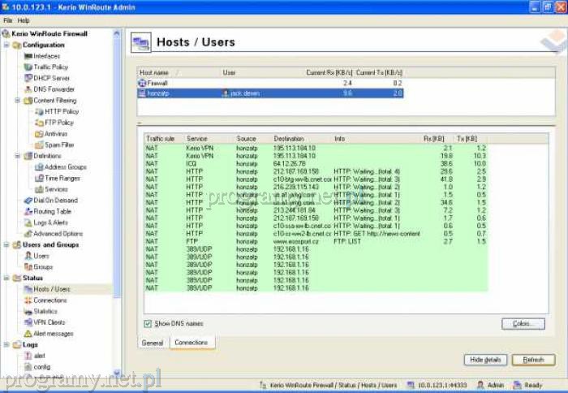568x393 pixels.
Task: Collapse the Content Filtering tree node
Action: pyautogui.click(x=18, y=101)
